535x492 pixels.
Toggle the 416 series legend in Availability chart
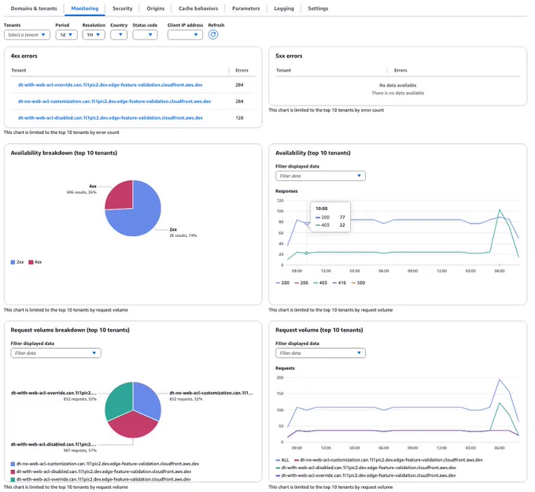click(340, 283)
